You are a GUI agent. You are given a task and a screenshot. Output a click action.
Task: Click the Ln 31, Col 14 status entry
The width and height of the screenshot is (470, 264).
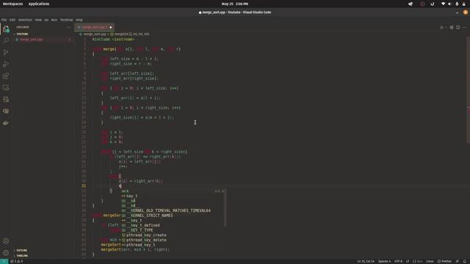tap(366, 261)
